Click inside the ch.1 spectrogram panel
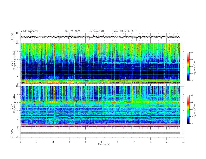This screenshot has width=206, height=159. click(100, 63)
